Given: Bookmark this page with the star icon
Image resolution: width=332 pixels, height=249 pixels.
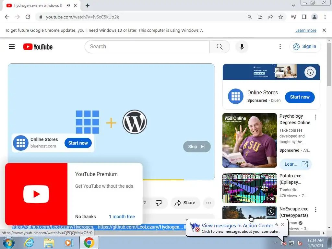Looking at the screenshot, I should pyautogui.click(x=281, y=17).
